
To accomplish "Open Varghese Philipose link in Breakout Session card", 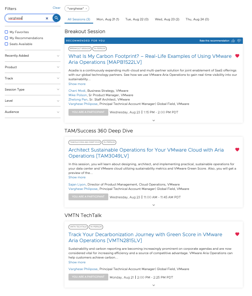I will tap(83, 104).
